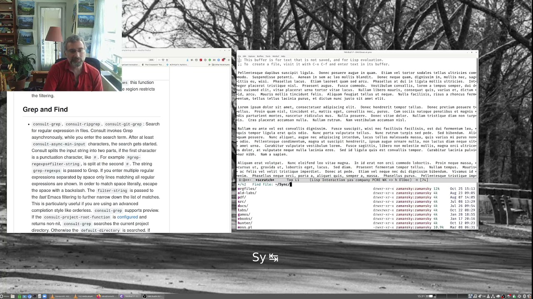Select games/ in the completion list

[x=356, y=214]
